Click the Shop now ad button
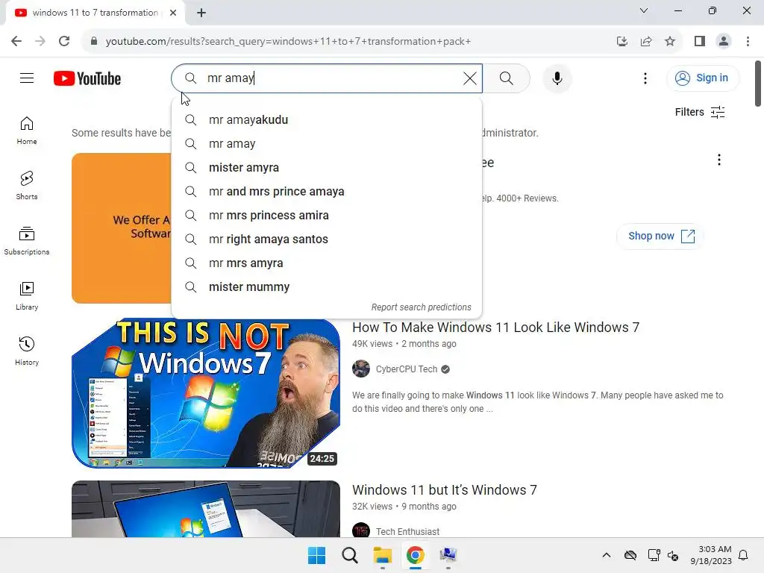The image size is (764, 573). pos(660,237)
